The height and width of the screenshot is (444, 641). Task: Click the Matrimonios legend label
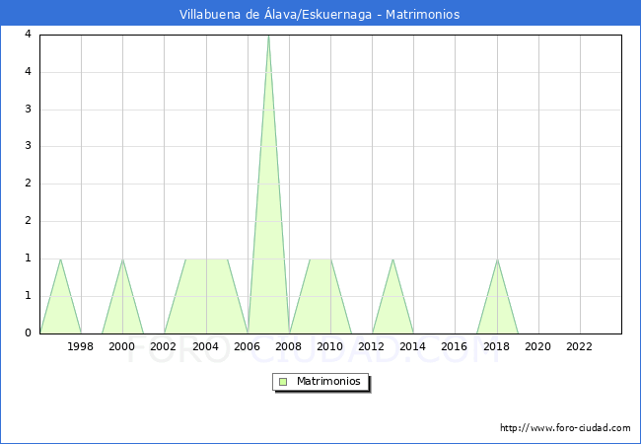[328, 381]
